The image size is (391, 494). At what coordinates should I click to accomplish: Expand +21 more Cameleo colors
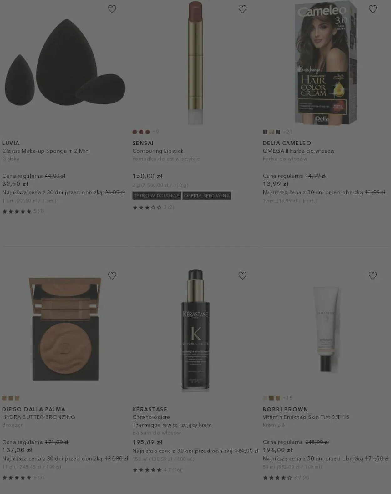pos(287,132)
